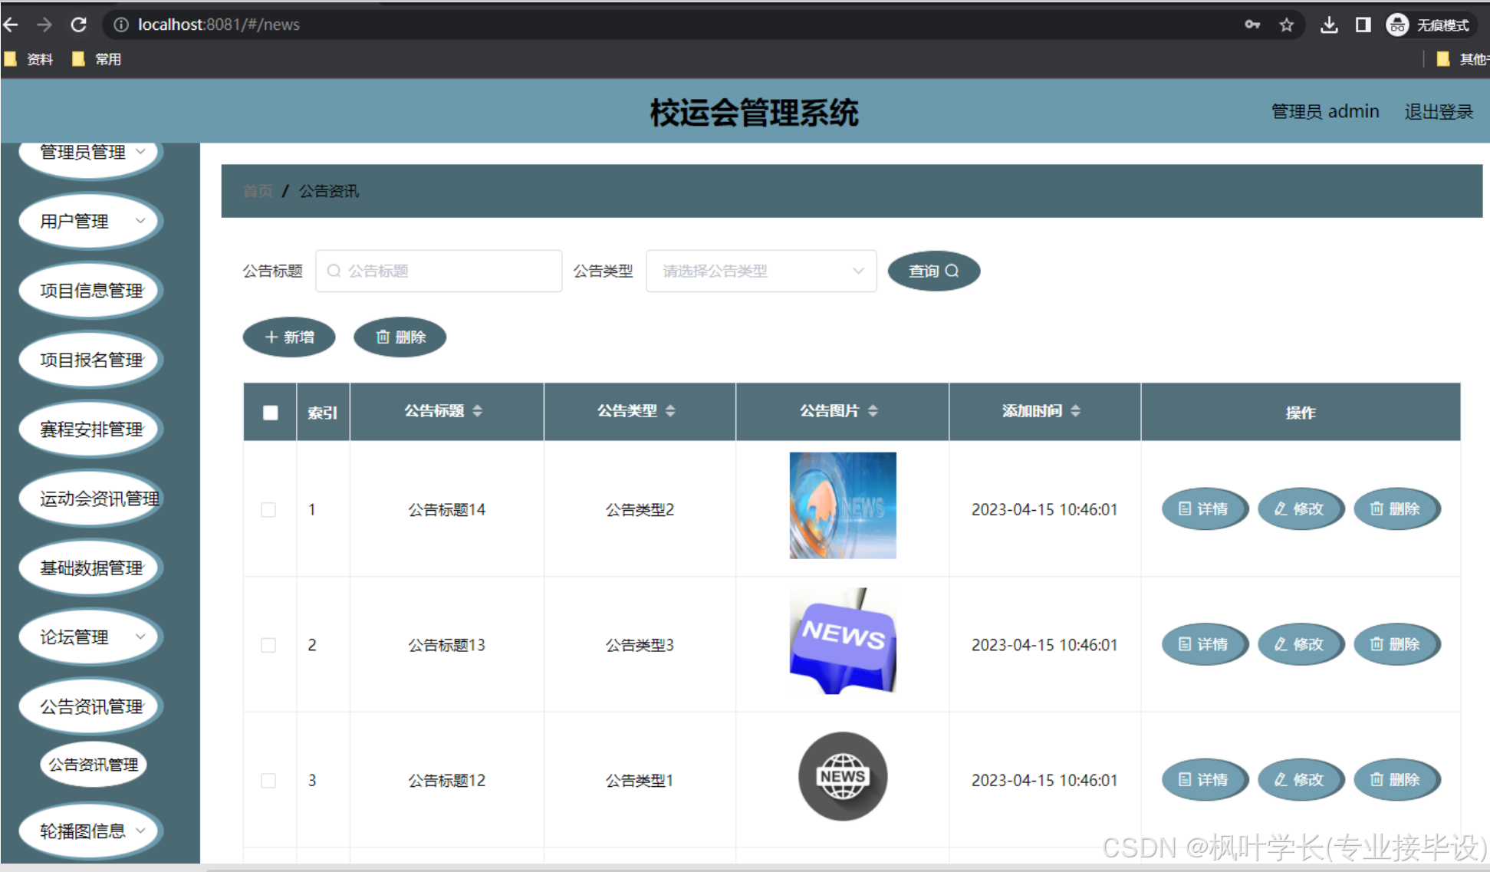
Task: Click 修改 for 公告标题13
Action: pos(1301,644)
